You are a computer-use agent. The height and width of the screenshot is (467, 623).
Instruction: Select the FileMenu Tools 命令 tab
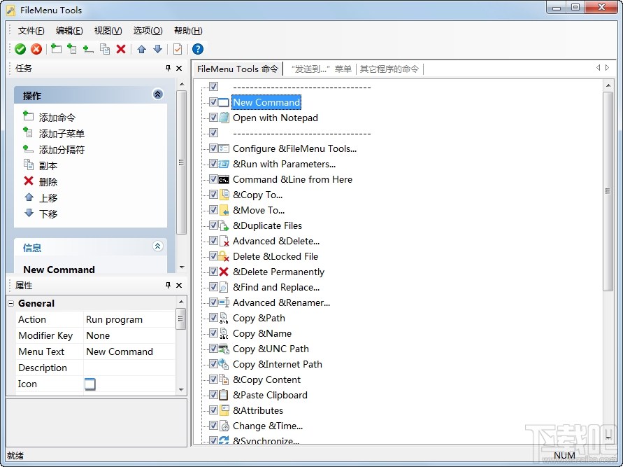(237, 69)
